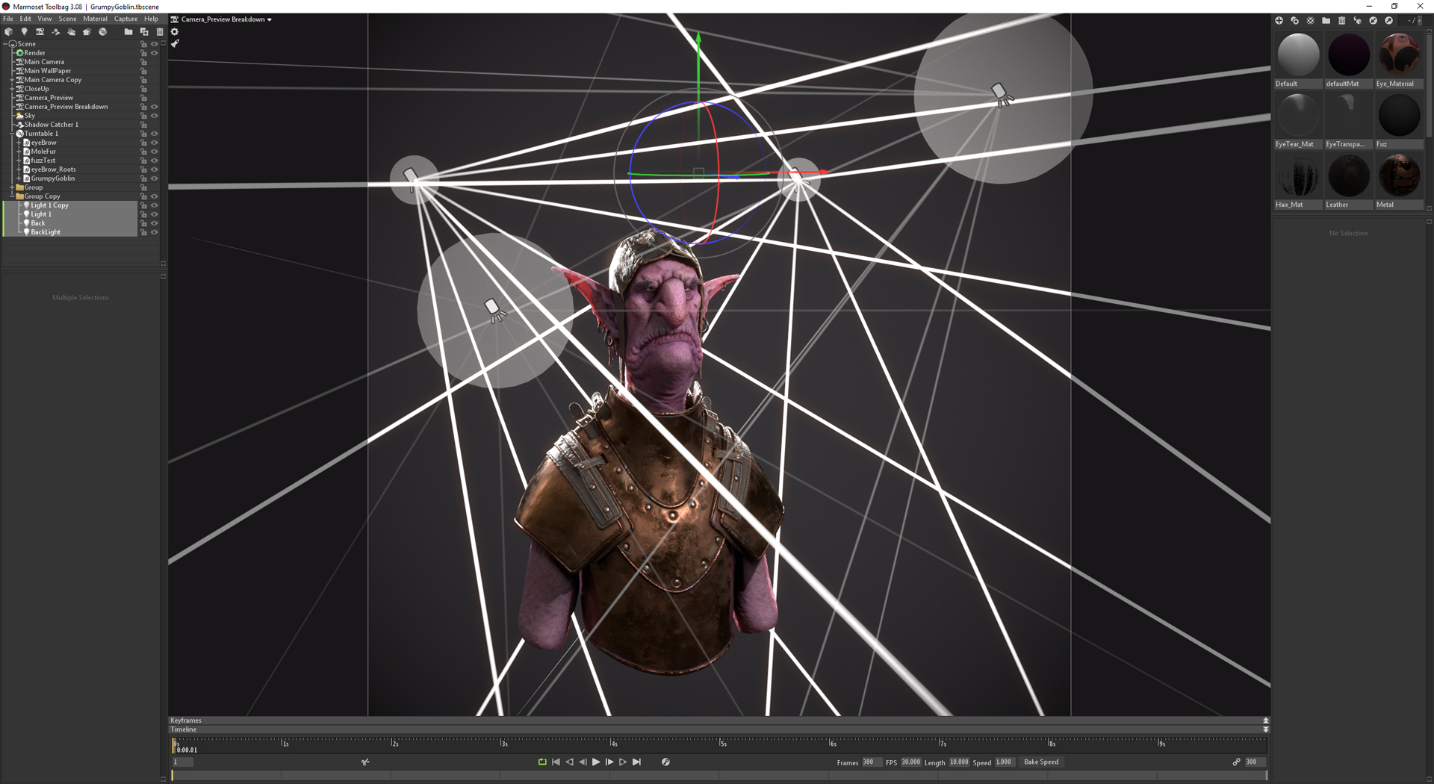Screen dimensions: 1434x784
Task: Add a new light bulb icon
Action: (25, 32)
